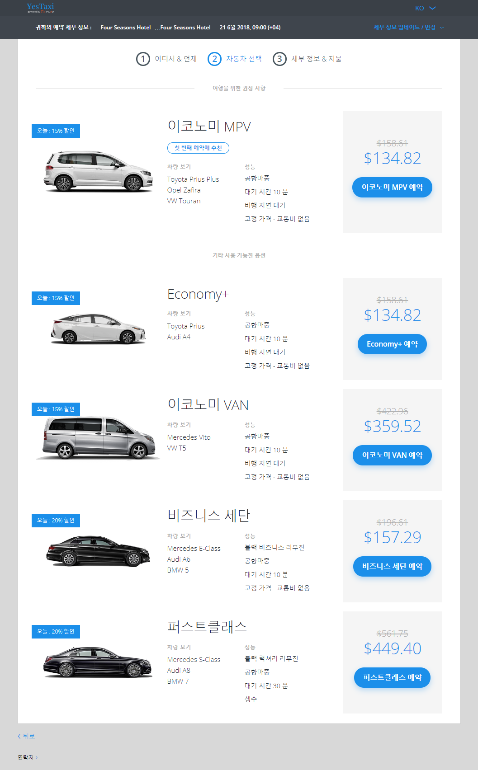Image resolution: width=478 pixels, height=770 pixels.
Task: Select step 2 자동차 선택
Action: coord(235,59)
